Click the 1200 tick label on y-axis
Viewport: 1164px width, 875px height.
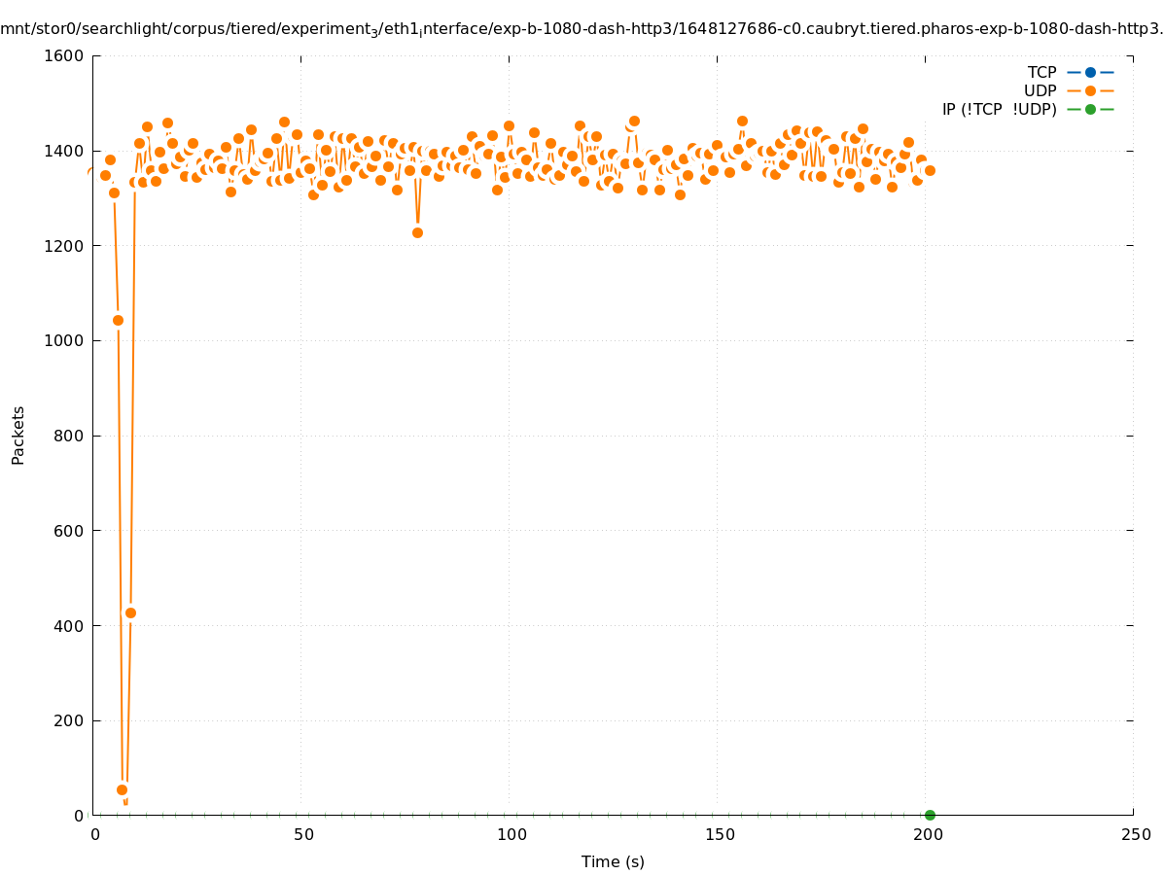(x=64, y=246)
